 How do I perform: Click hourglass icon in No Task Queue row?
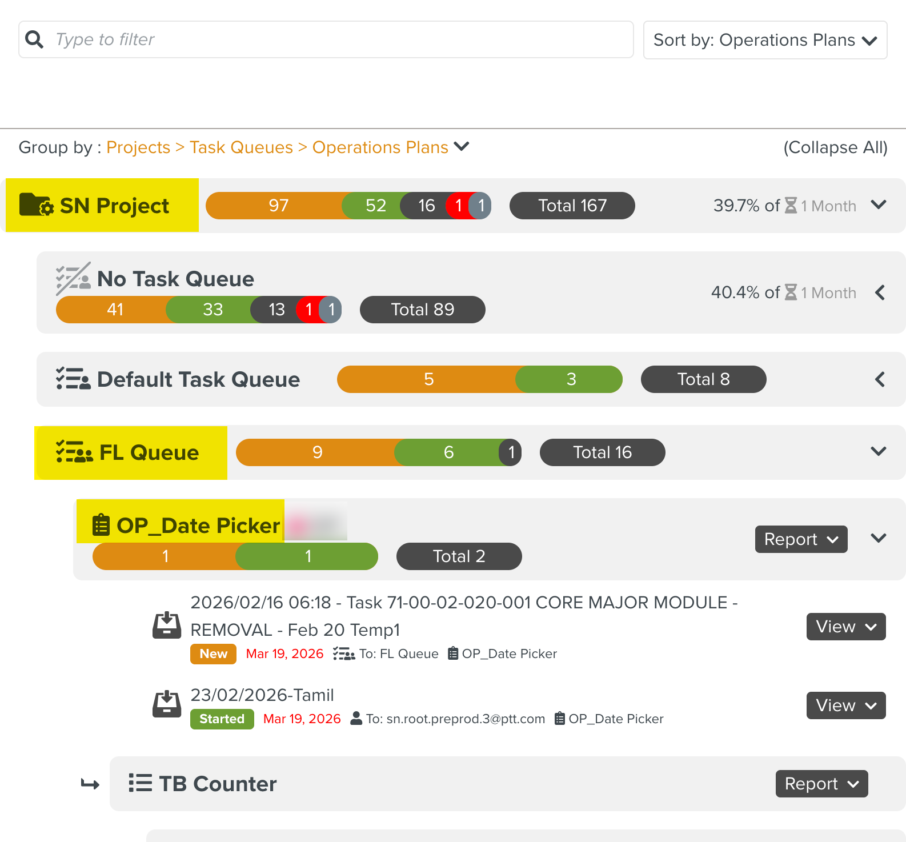(791, 292)
